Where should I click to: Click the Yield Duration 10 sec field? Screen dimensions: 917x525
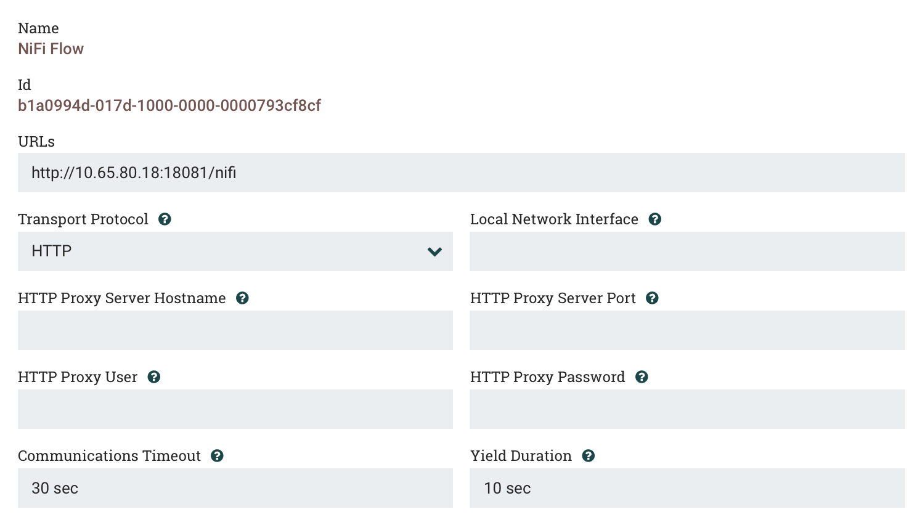pos(688,488)
